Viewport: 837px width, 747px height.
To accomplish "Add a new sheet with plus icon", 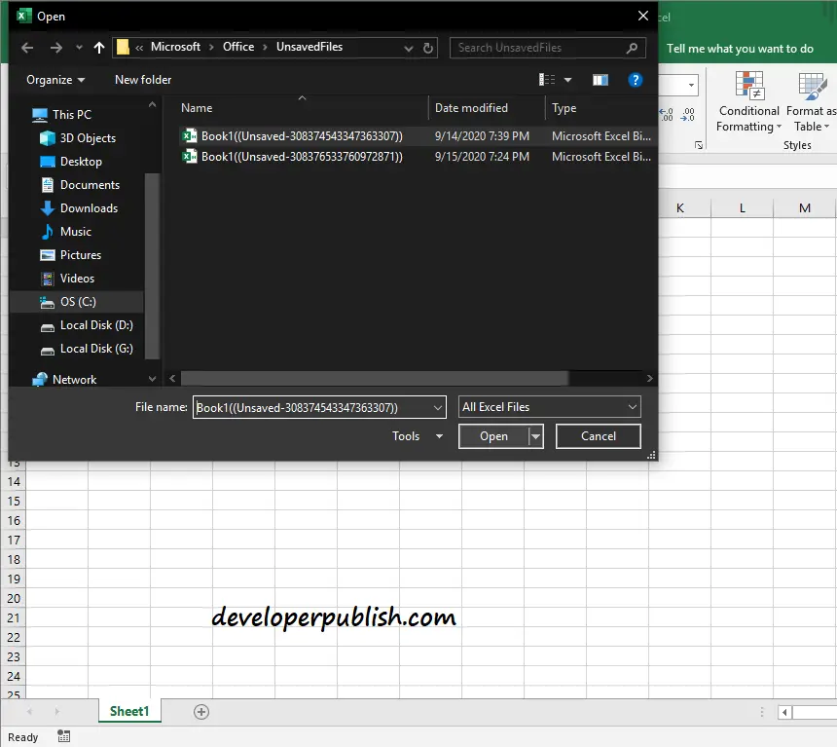I will tap(201, 712).
